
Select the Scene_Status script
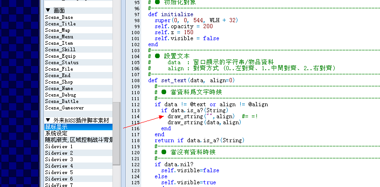[79, 62]
